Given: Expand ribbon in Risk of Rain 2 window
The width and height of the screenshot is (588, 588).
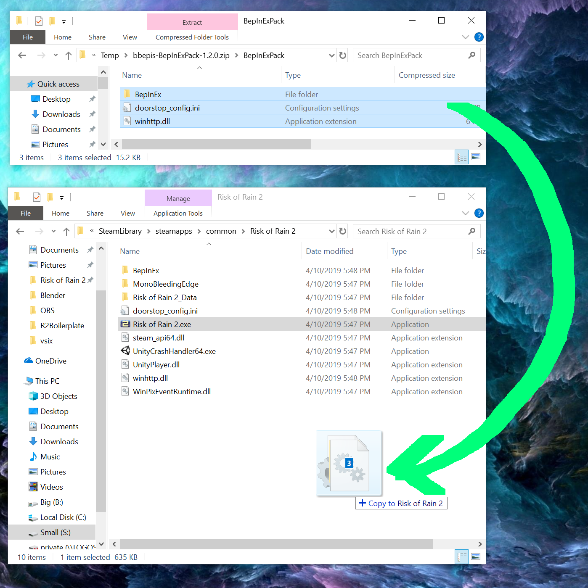Looking at the screenshot, I should (x=465, y=213).
